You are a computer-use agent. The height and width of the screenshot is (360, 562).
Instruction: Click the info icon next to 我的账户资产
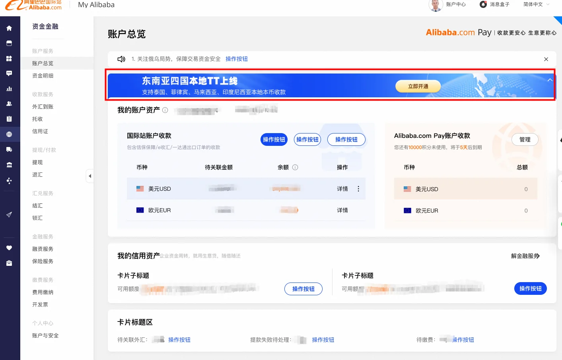(165, 110)
